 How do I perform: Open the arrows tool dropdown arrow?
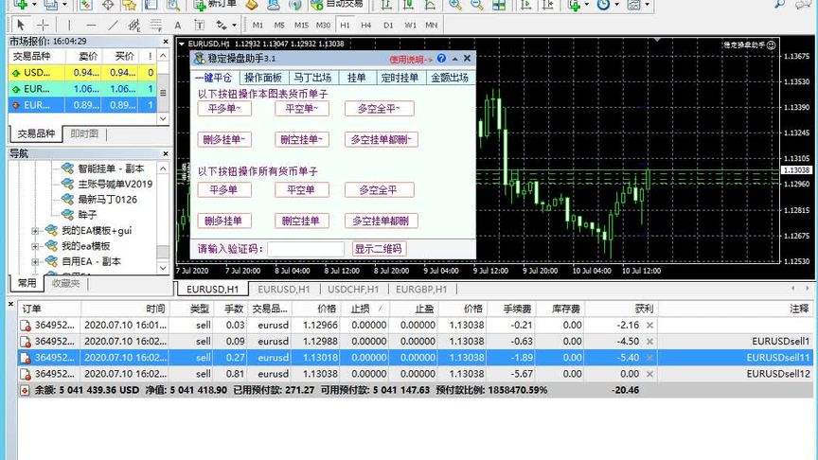click(234, 25)
